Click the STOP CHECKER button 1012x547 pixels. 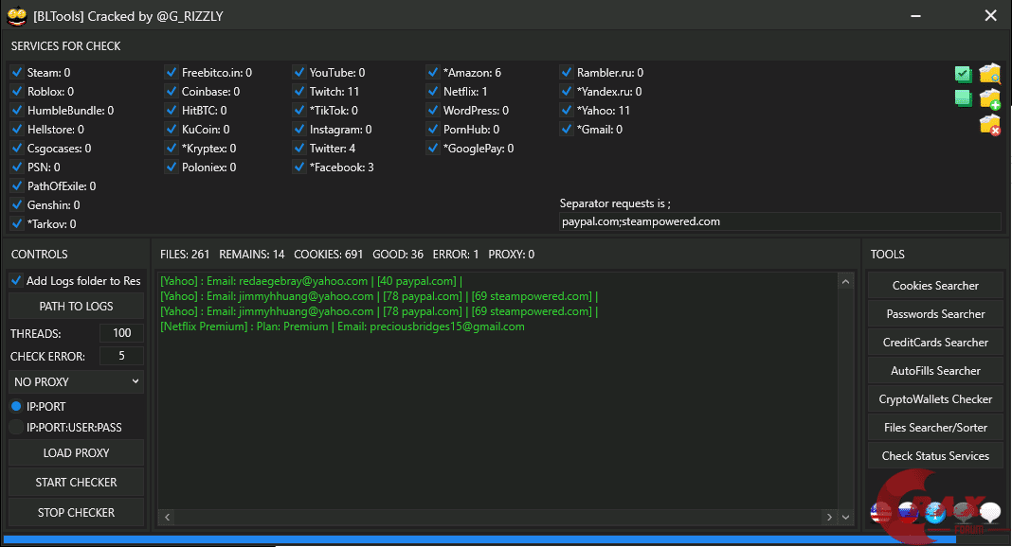point(76,512)
